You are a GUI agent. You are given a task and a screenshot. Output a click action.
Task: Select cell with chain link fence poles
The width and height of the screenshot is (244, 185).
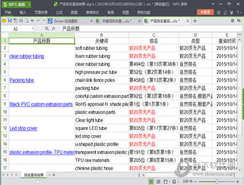point(102,80)
